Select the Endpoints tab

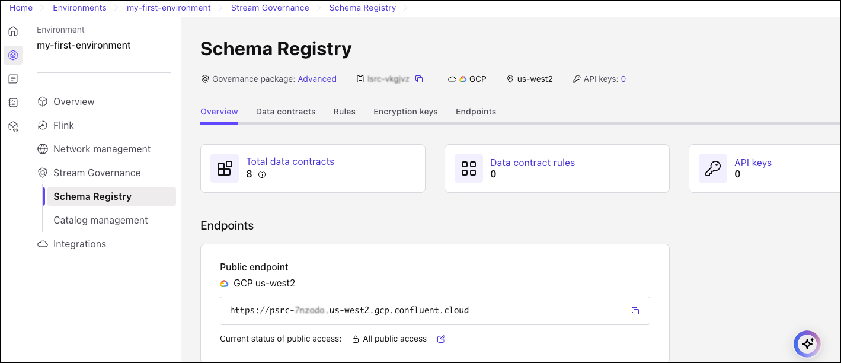coord(476,112)
